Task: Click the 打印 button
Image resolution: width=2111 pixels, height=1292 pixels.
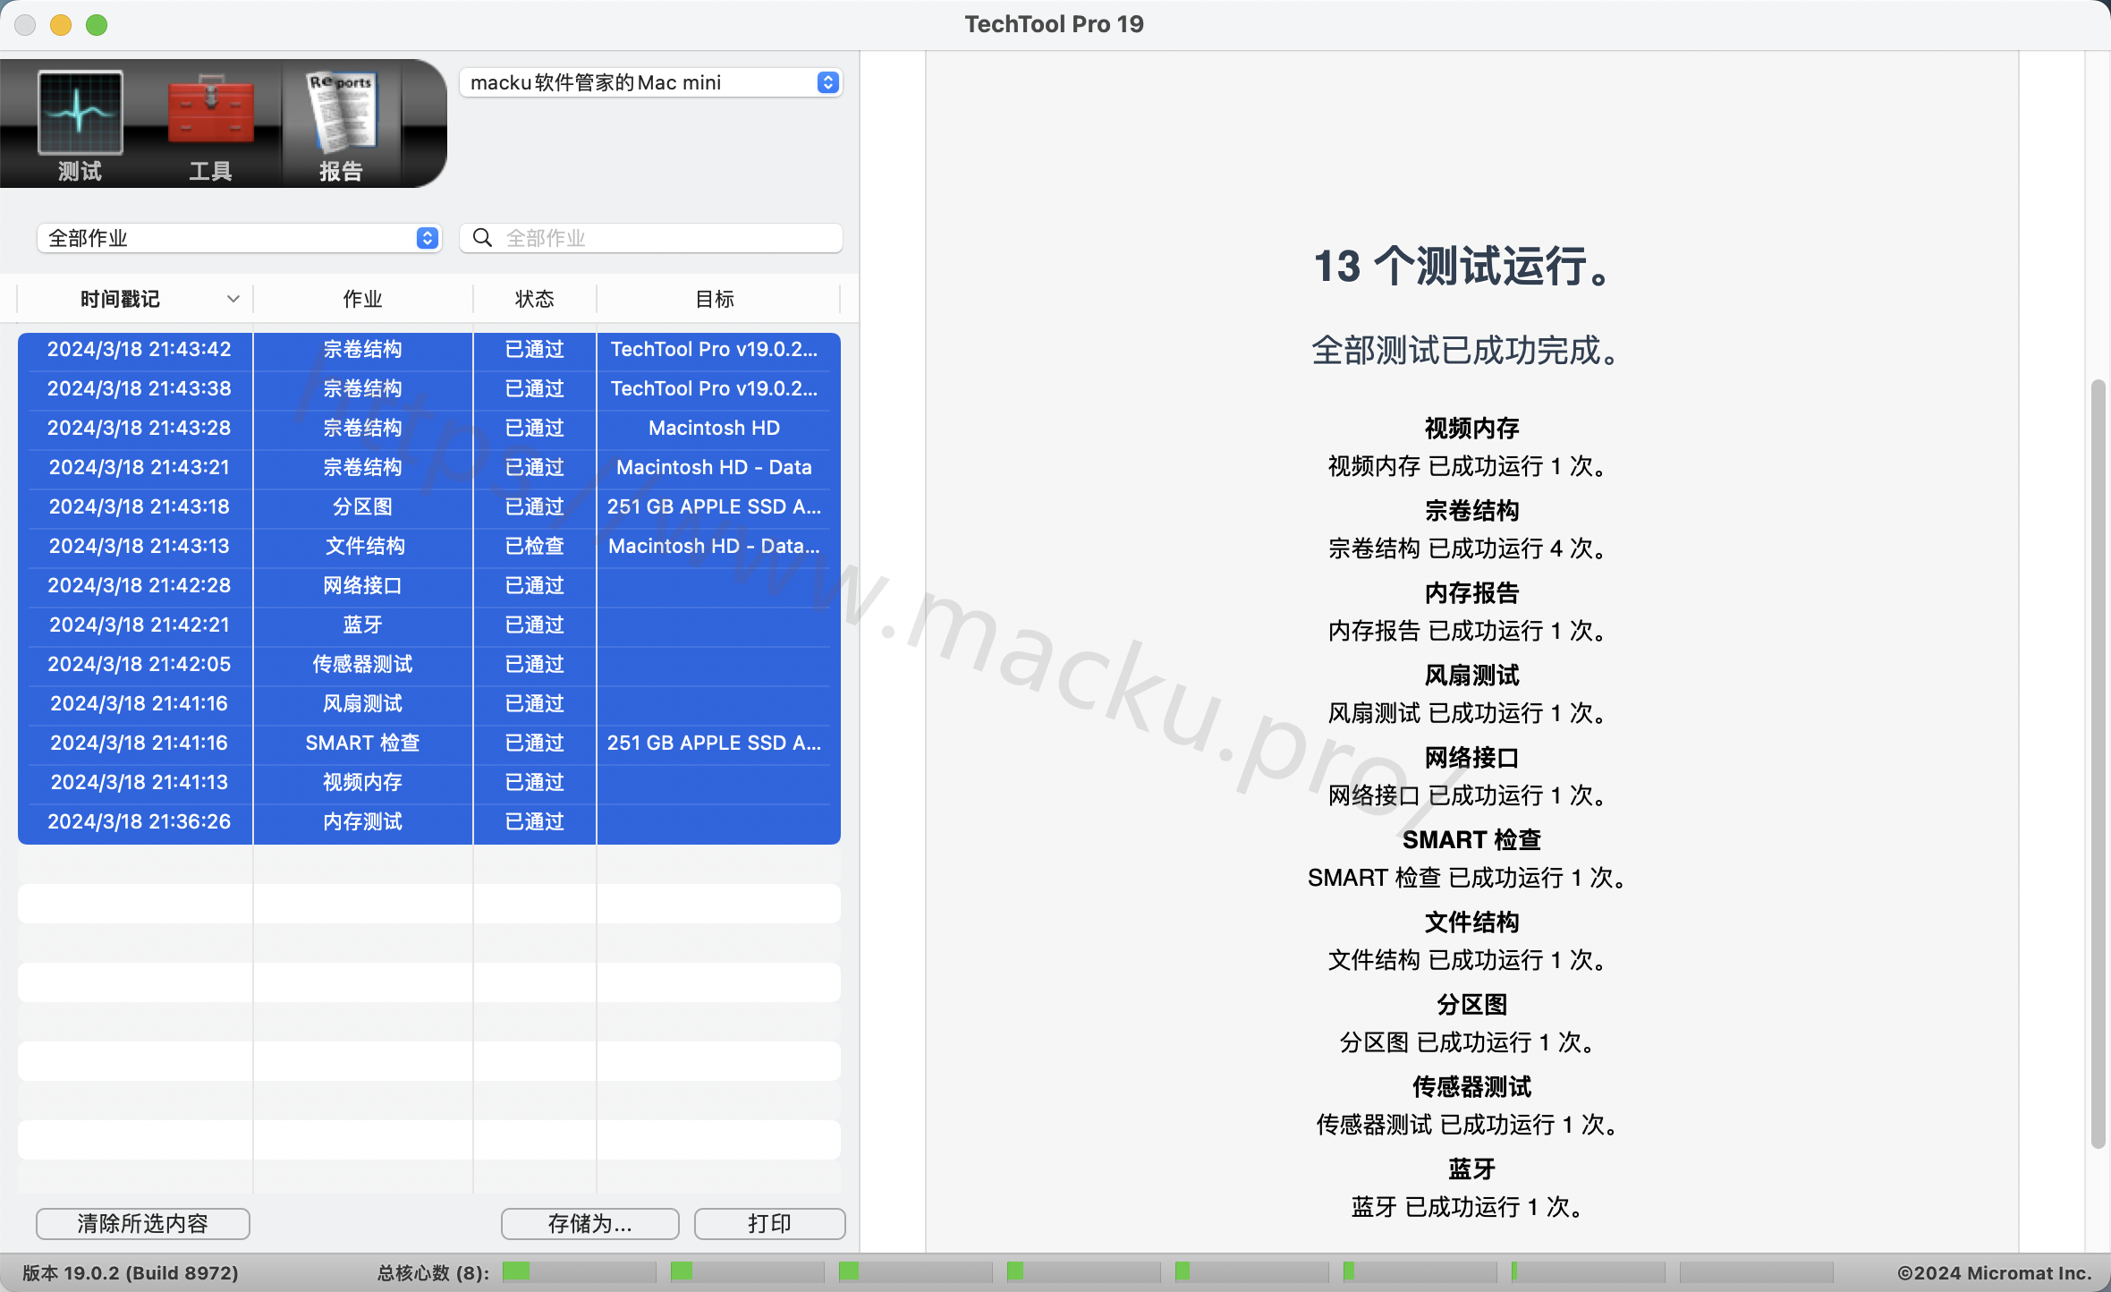Action: 770,1223
